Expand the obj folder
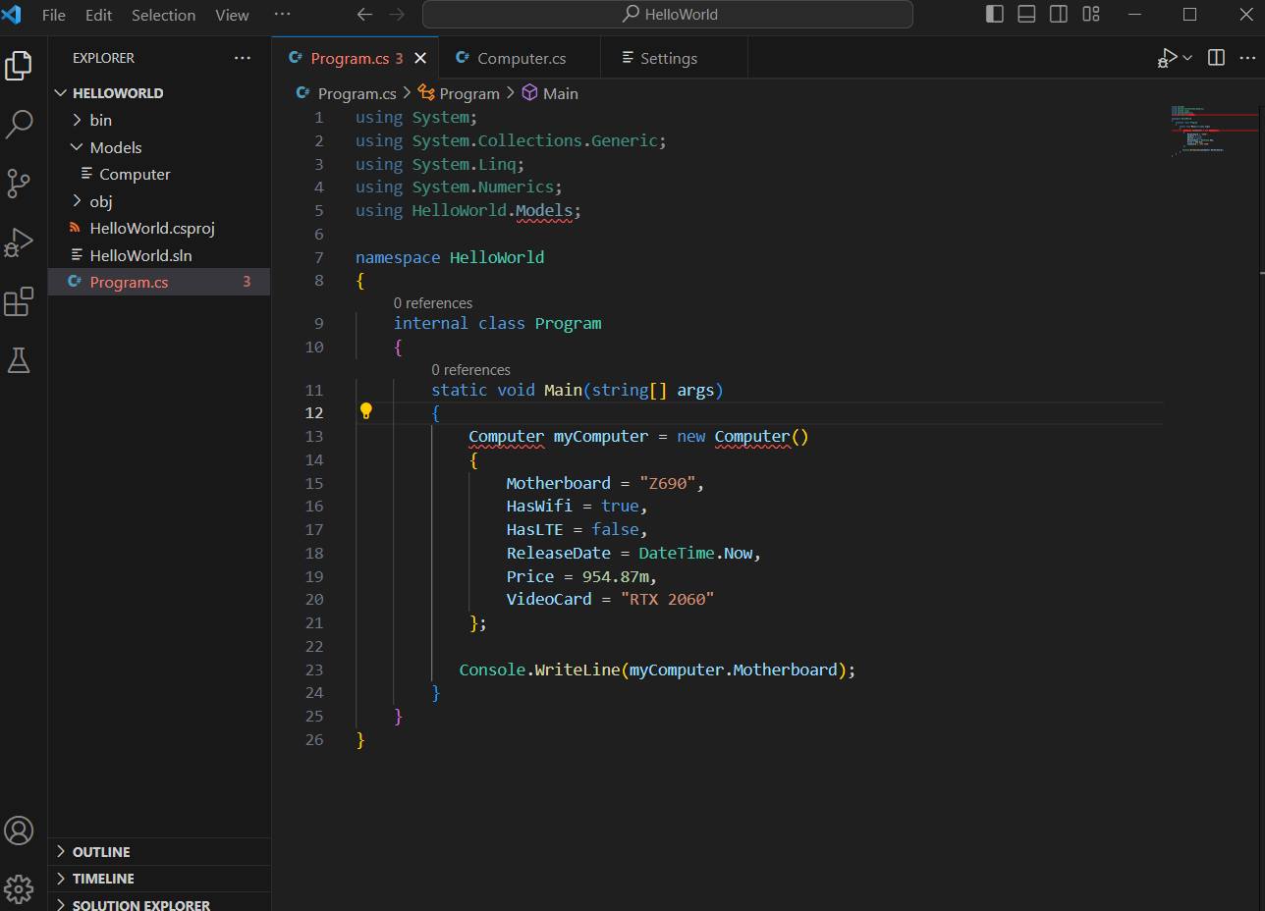 pyautogui.click(x=159, y=201)
